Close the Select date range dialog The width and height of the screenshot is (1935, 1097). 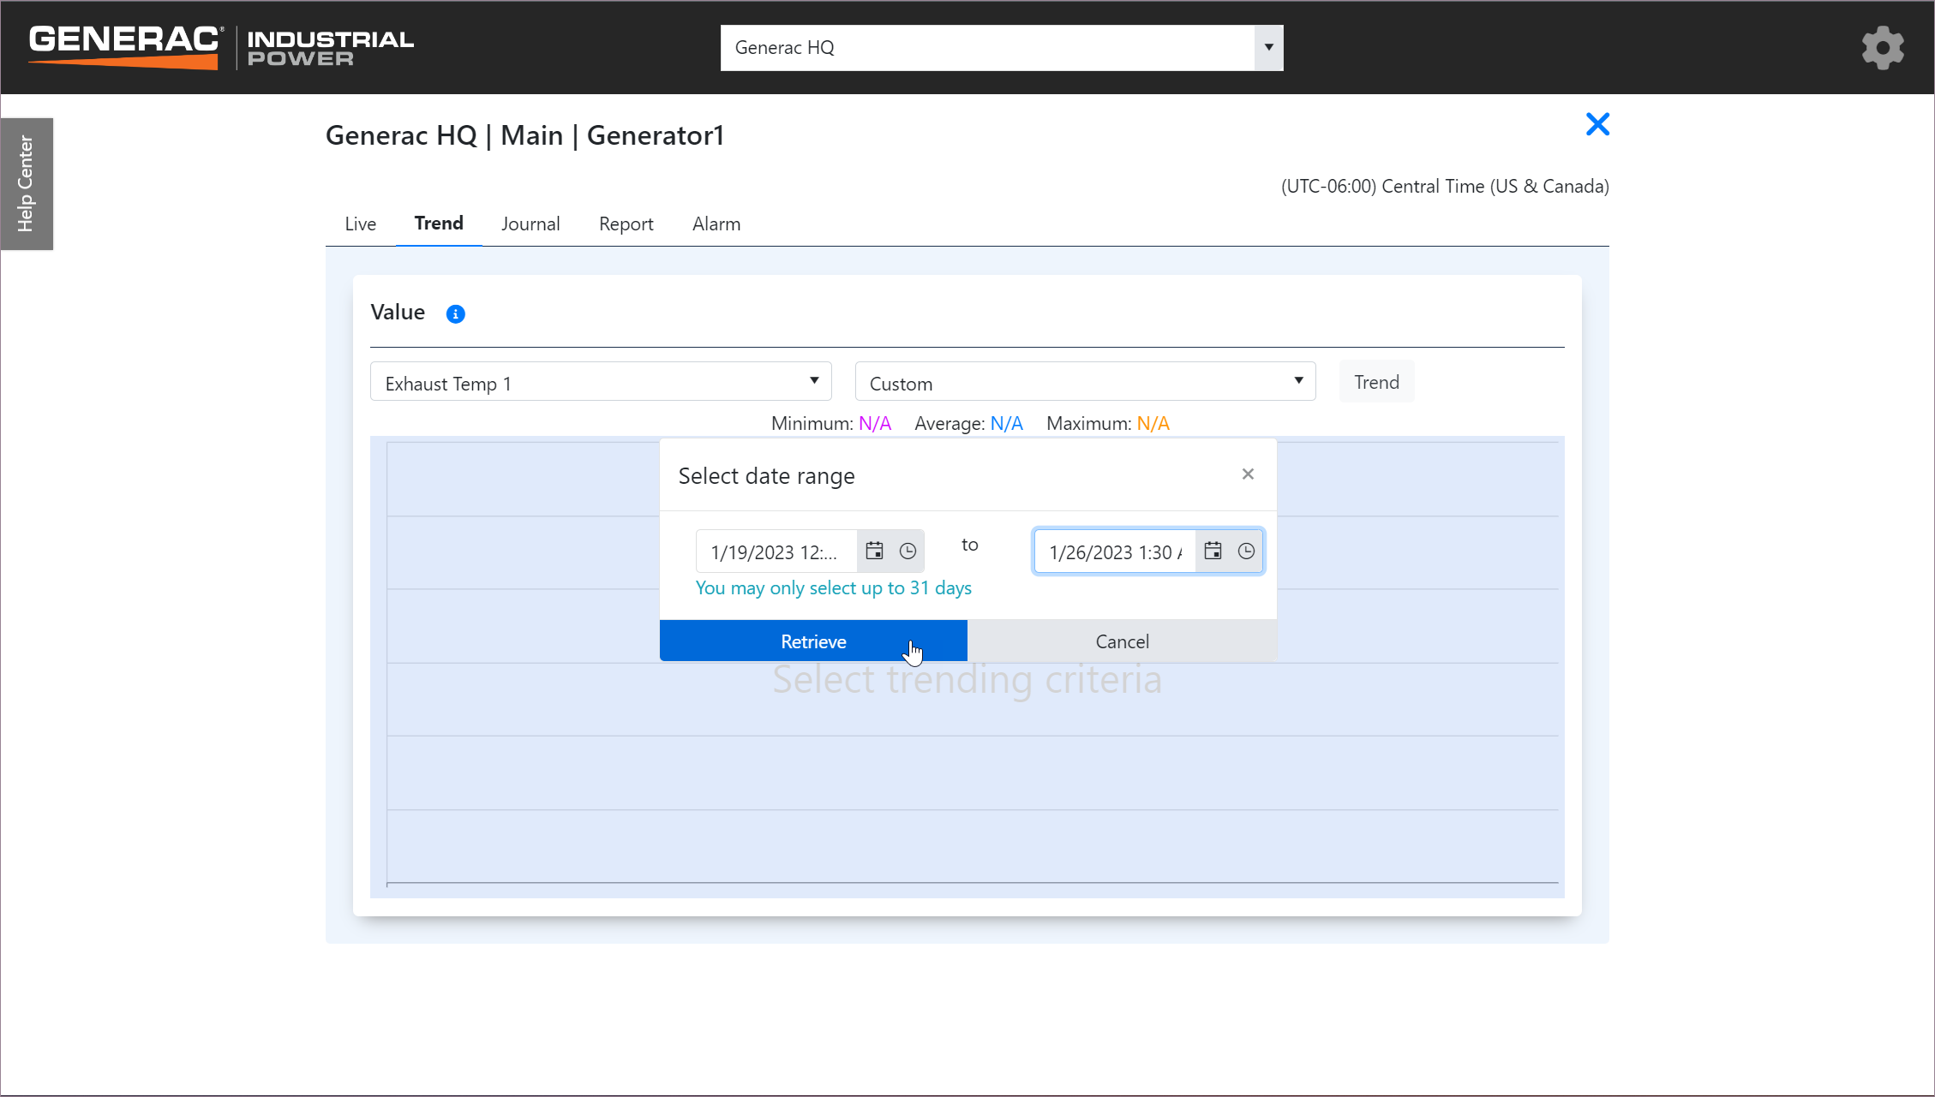pos(1248,474)
